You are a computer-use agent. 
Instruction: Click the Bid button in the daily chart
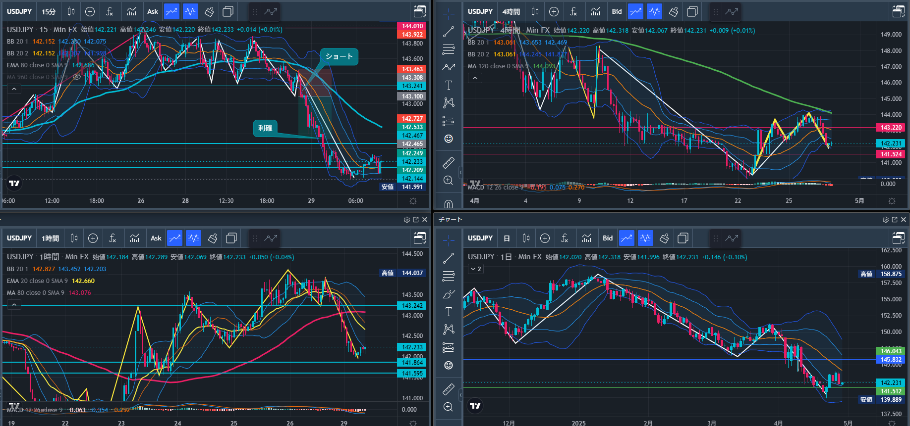click(608, 238)
